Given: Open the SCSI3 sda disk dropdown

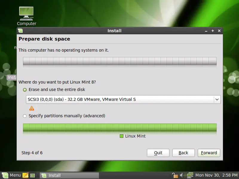Looking at the screenshot, I should pos(123,99).
